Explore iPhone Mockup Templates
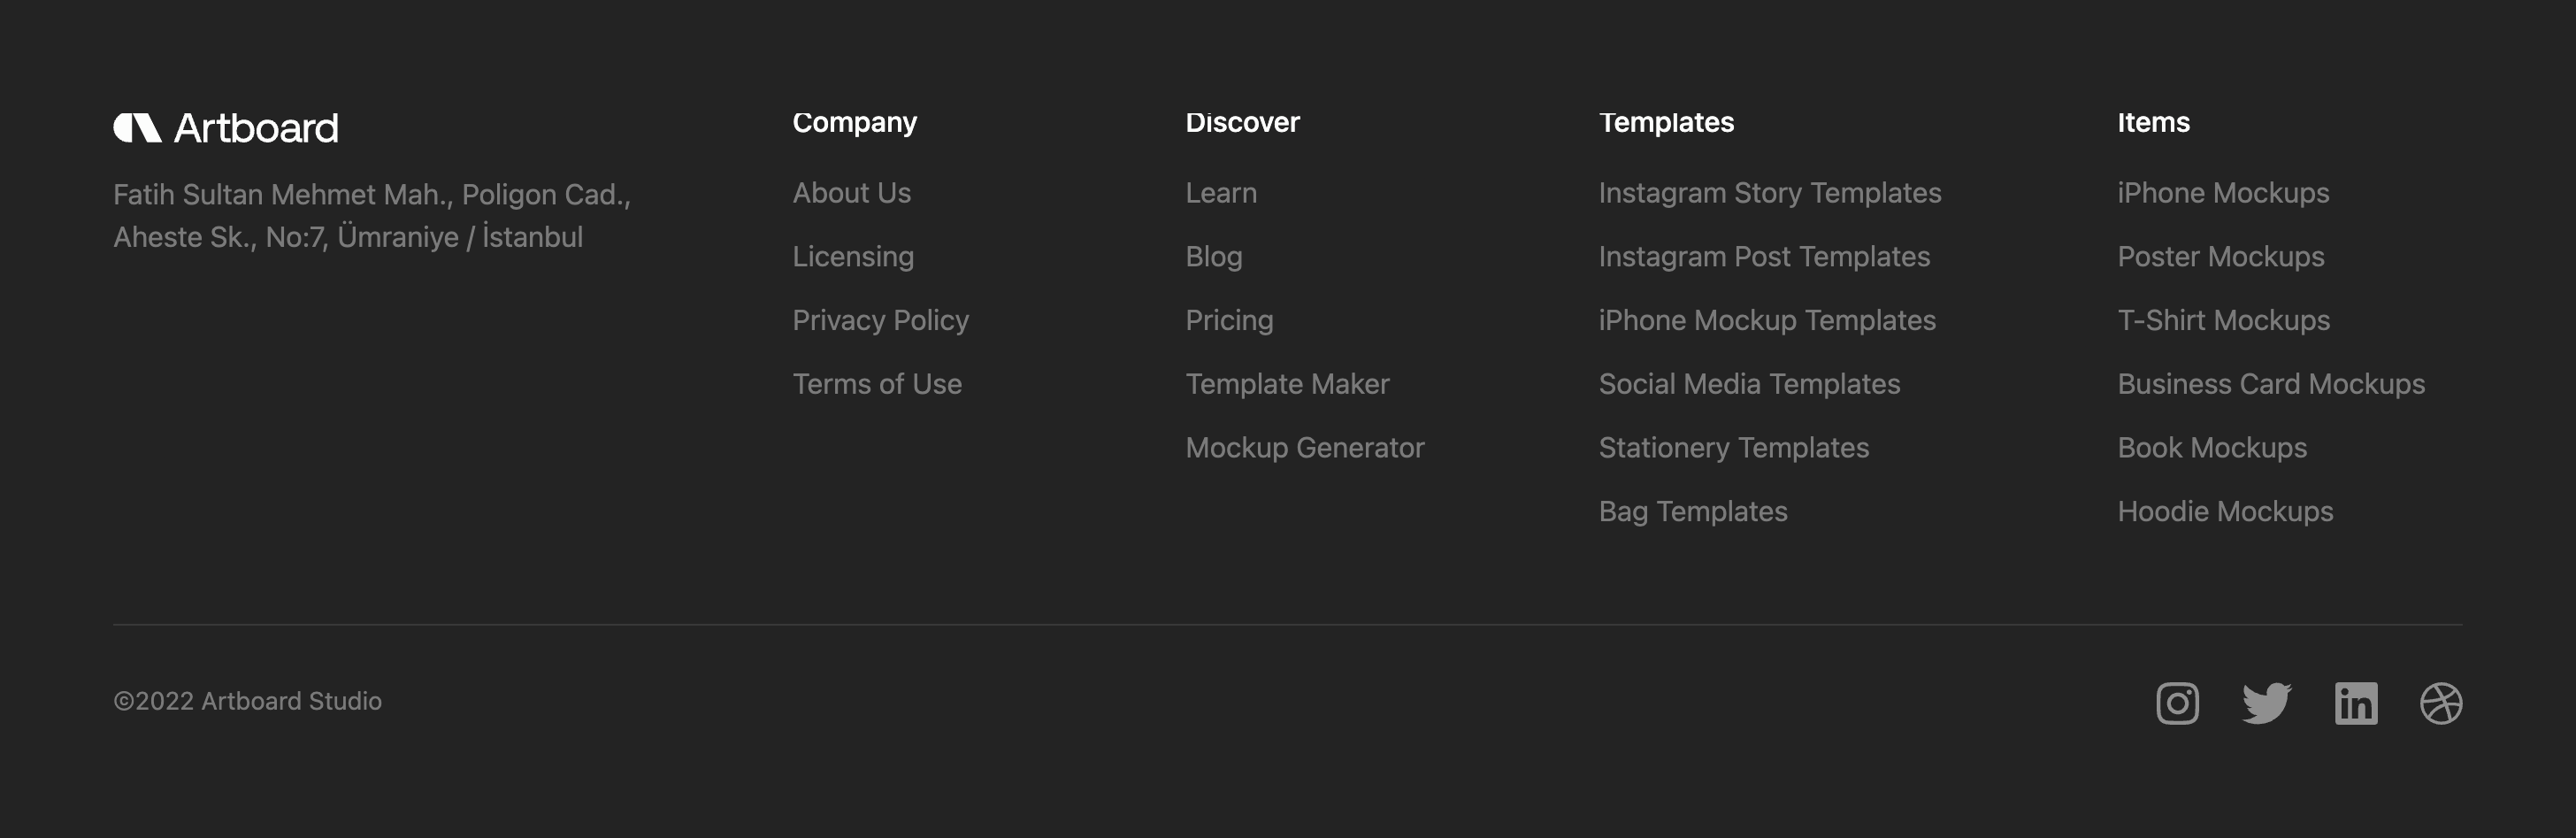The width and height of the screenshot is (2576, 838). pos(1767,320)
